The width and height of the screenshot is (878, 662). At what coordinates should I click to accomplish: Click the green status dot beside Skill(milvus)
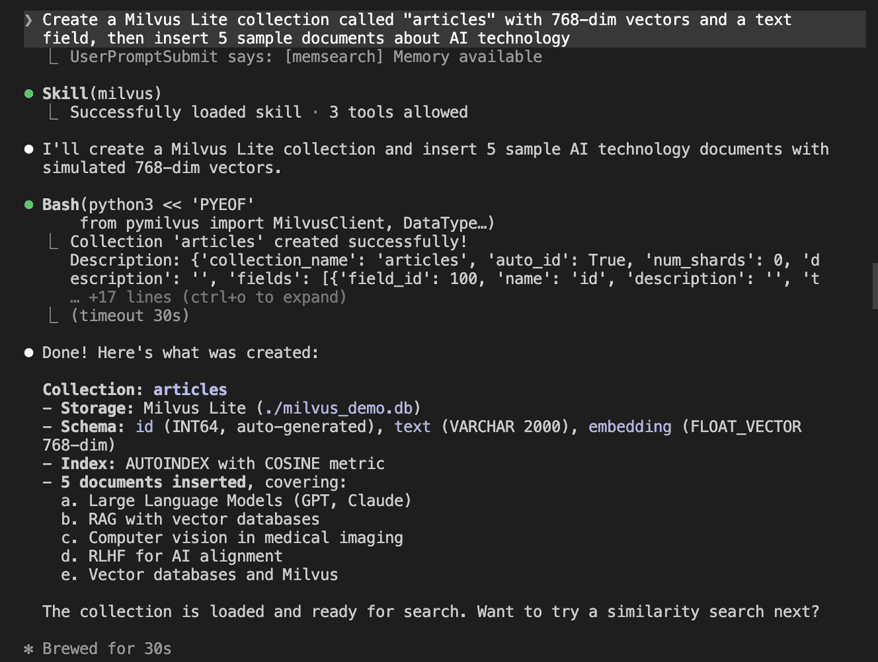pos(29,94)
